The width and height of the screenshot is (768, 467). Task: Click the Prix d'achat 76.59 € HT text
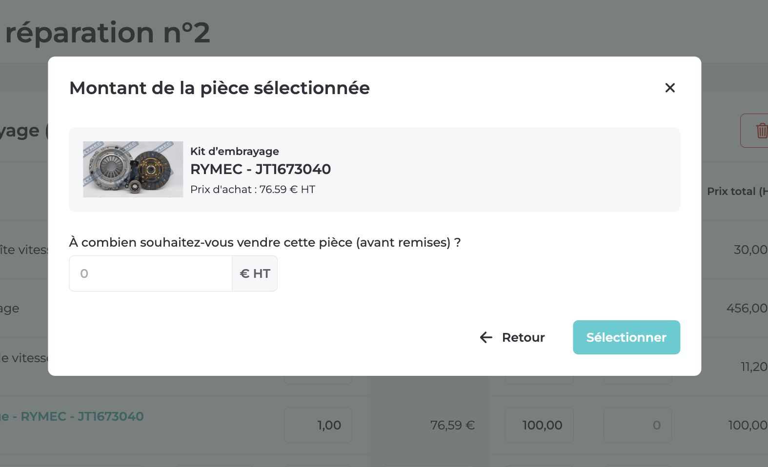(x=253, y=189)
